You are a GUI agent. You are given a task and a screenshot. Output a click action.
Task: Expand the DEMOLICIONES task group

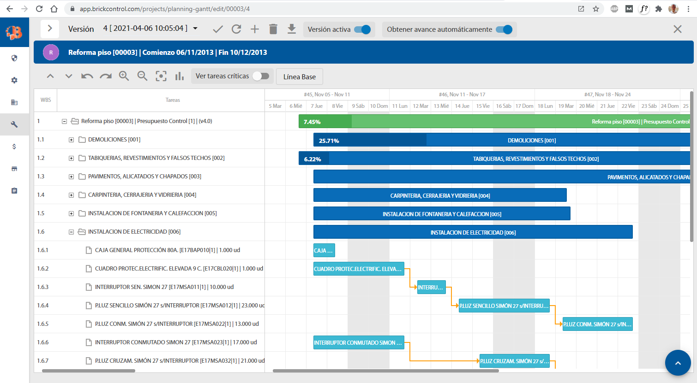(71, 139)
